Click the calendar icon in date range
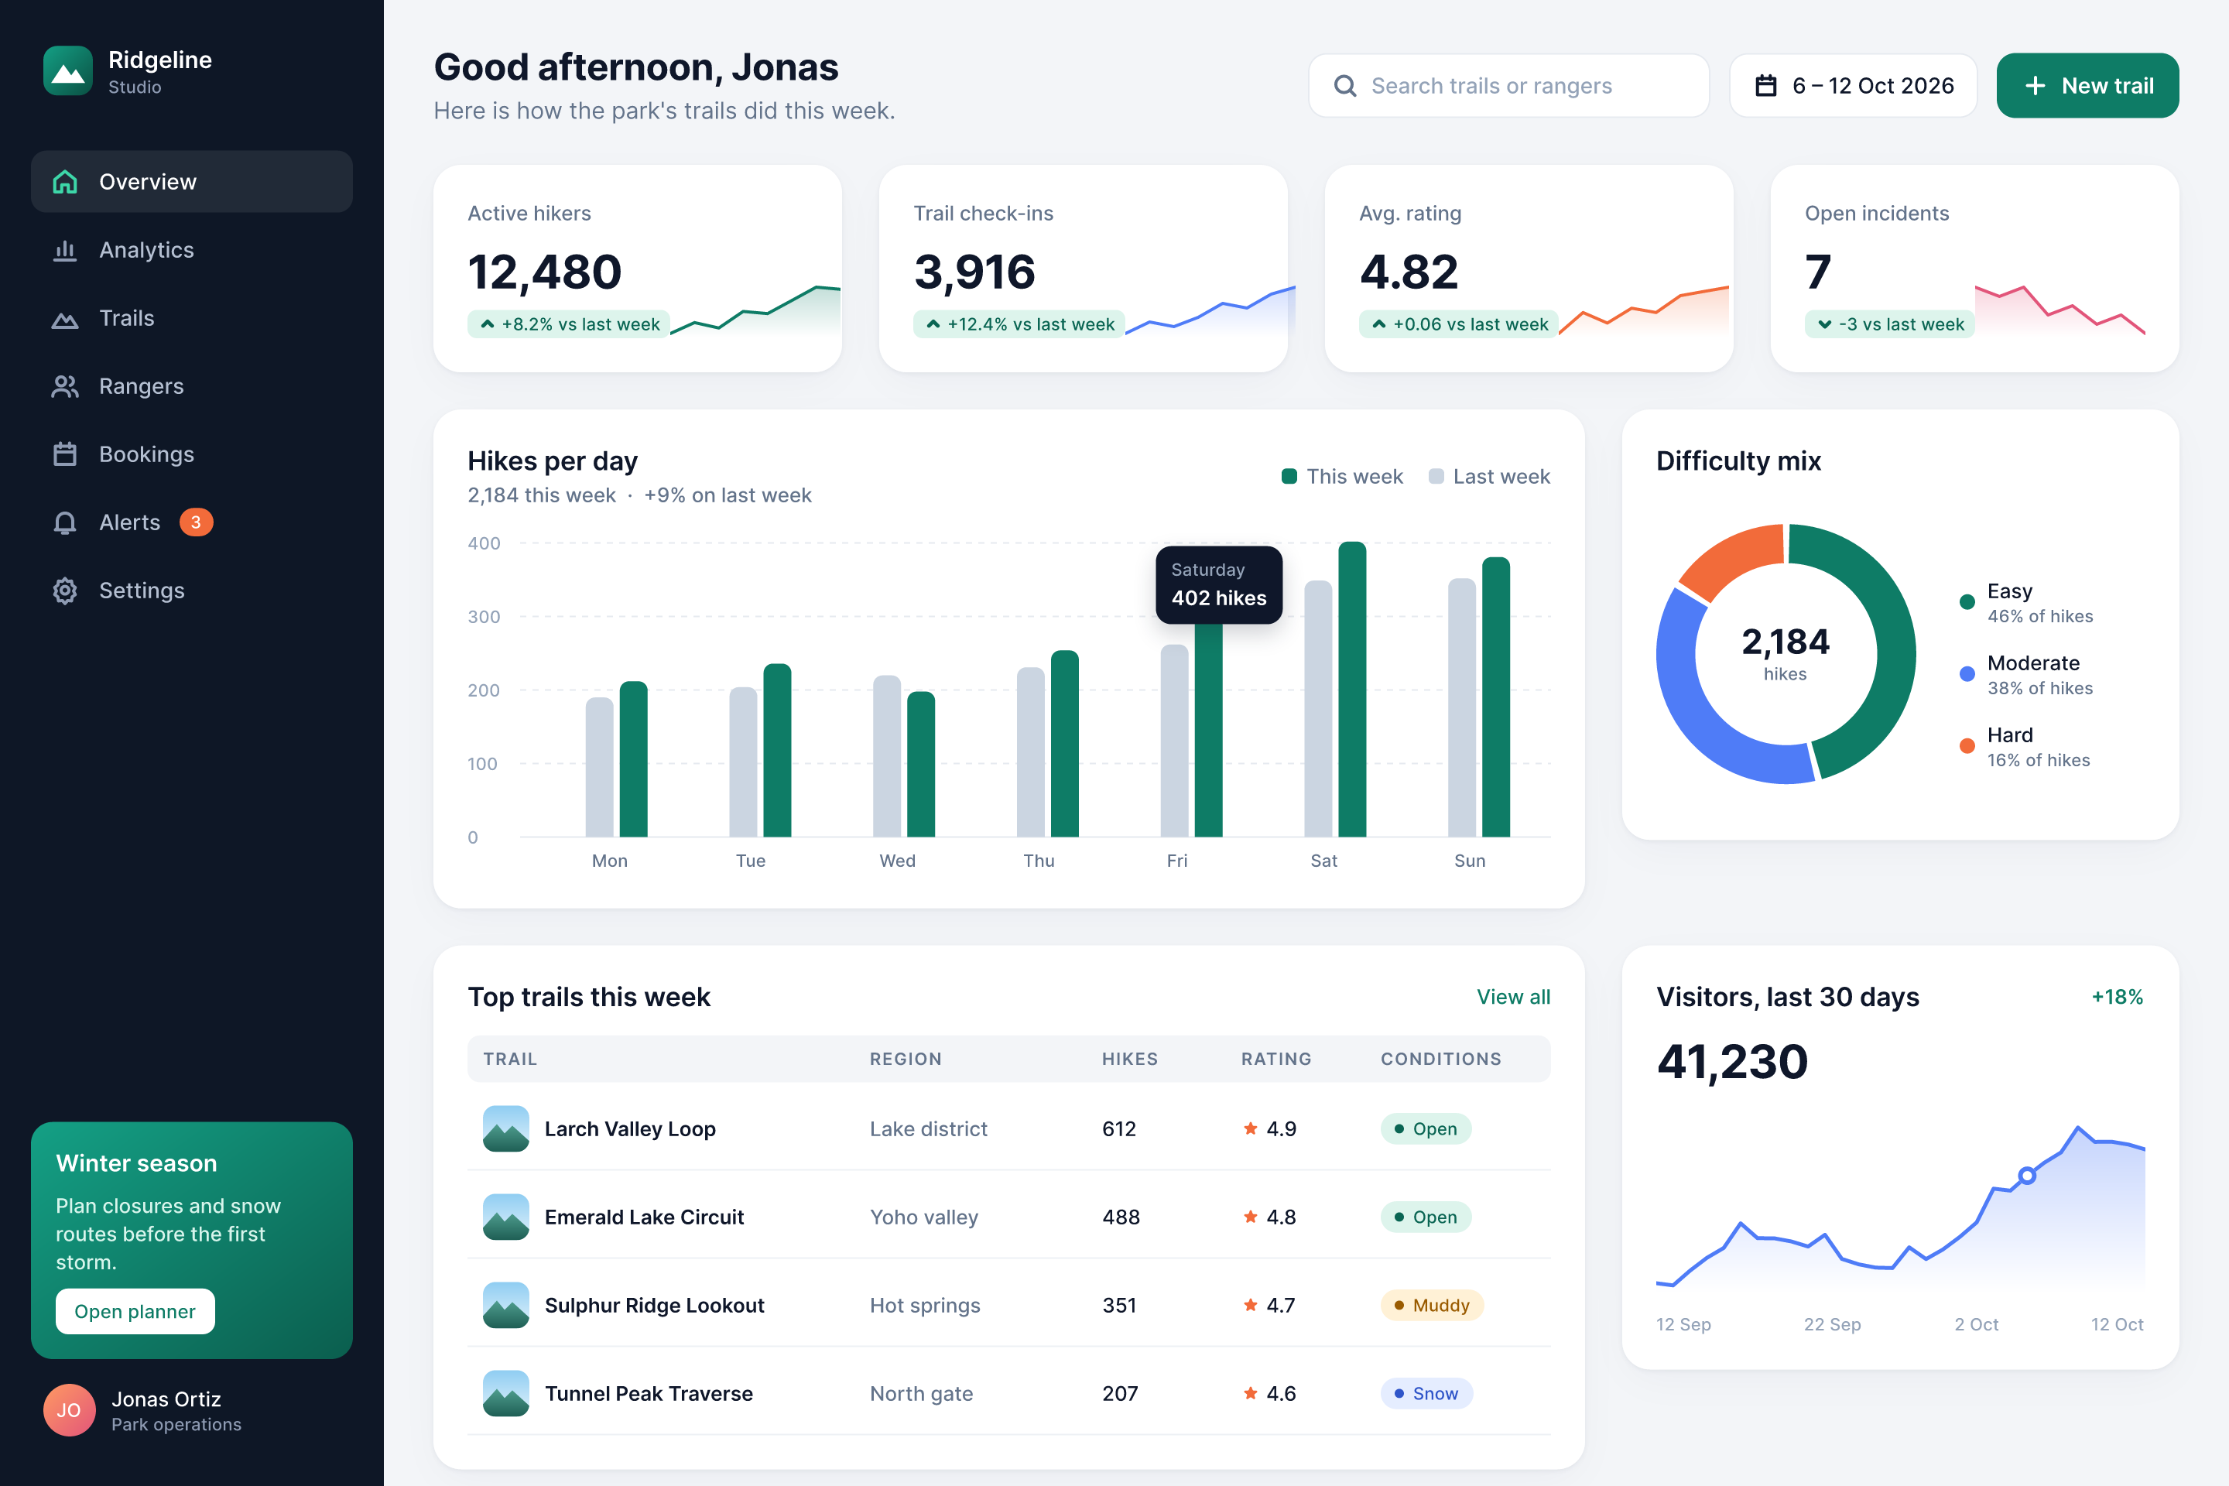Screen dimensions: 2229x1486 point(1765,85)
